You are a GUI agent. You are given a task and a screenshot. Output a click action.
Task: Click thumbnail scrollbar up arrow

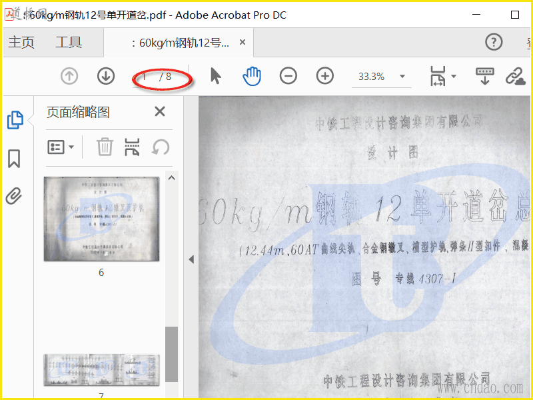click(x=172, y=178)
